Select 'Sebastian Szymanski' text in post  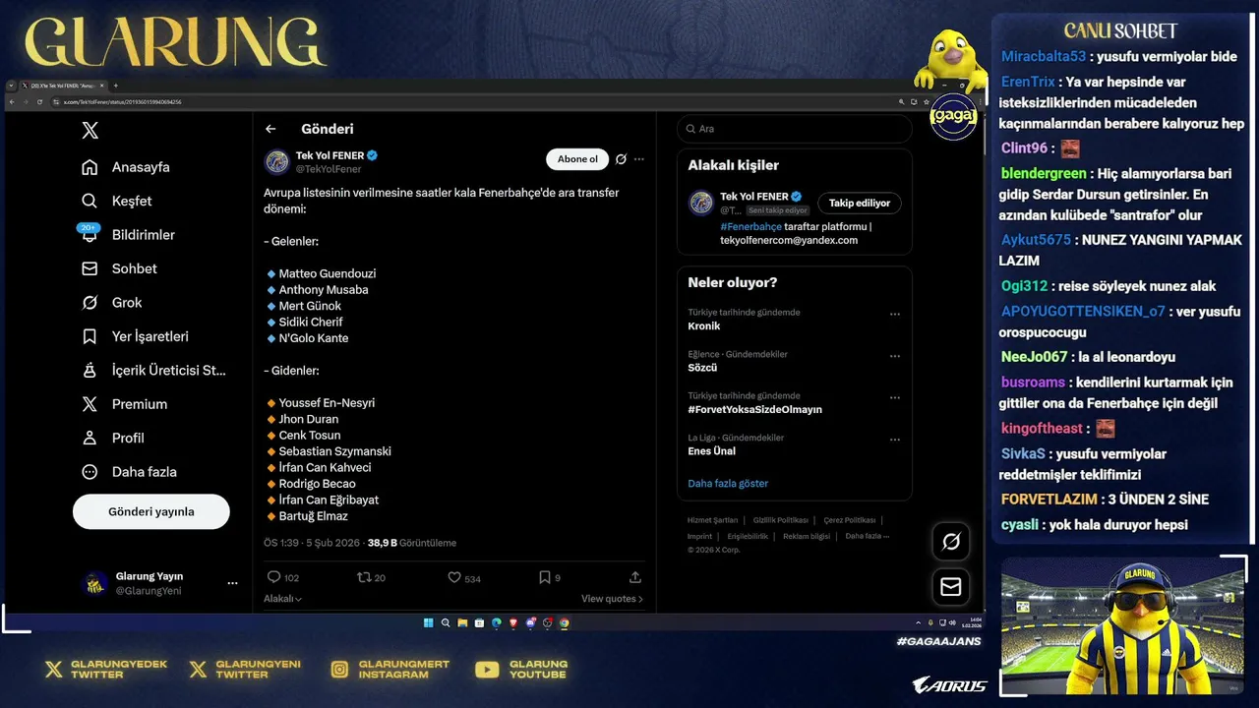pos(334,451)
